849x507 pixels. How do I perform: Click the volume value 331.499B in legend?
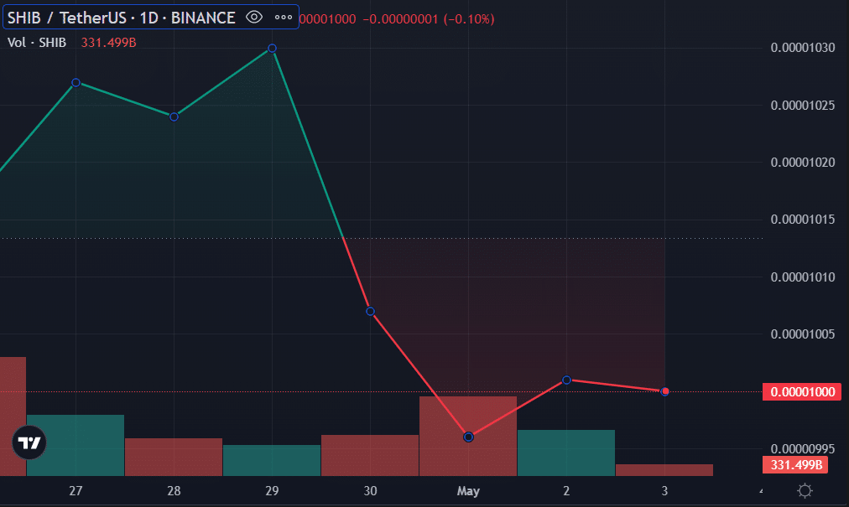(x=108, y=42)
